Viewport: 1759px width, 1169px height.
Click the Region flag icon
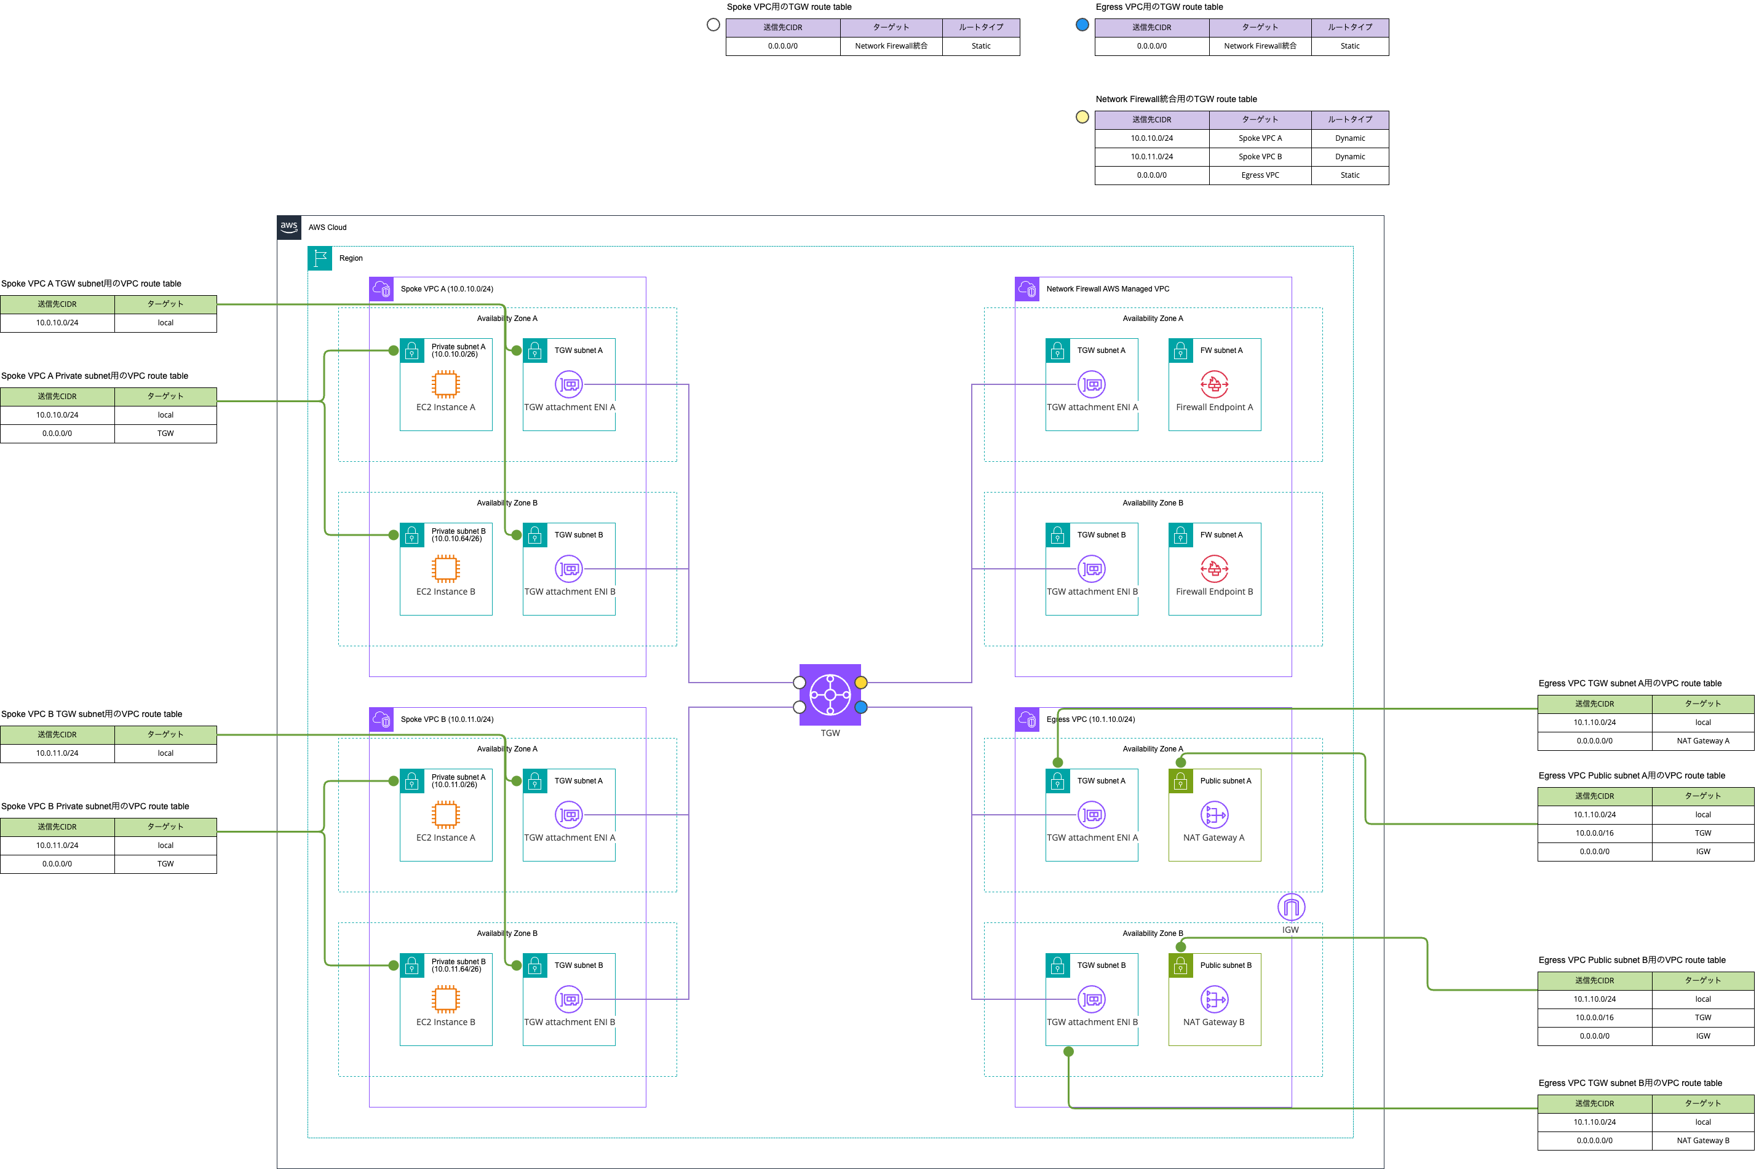[320, 258]
